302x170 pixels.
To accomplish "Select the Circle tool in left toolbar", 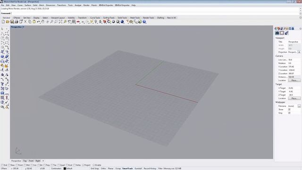I will point(2,38).
